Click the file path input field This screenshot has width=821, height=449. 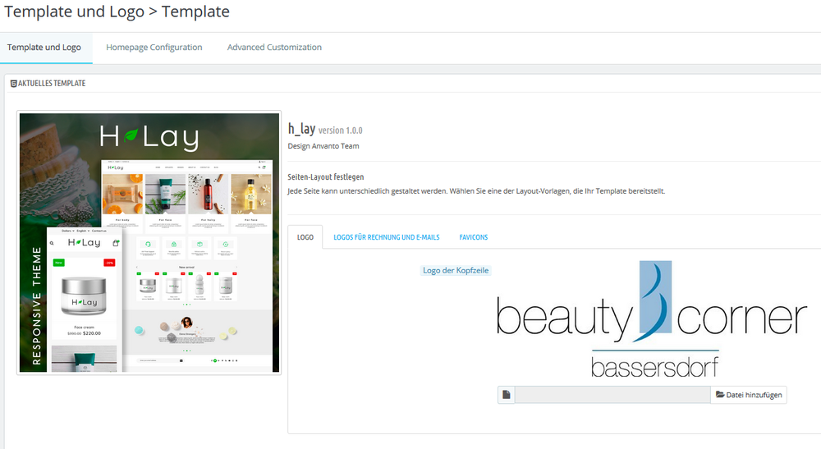tap(612, 395)
